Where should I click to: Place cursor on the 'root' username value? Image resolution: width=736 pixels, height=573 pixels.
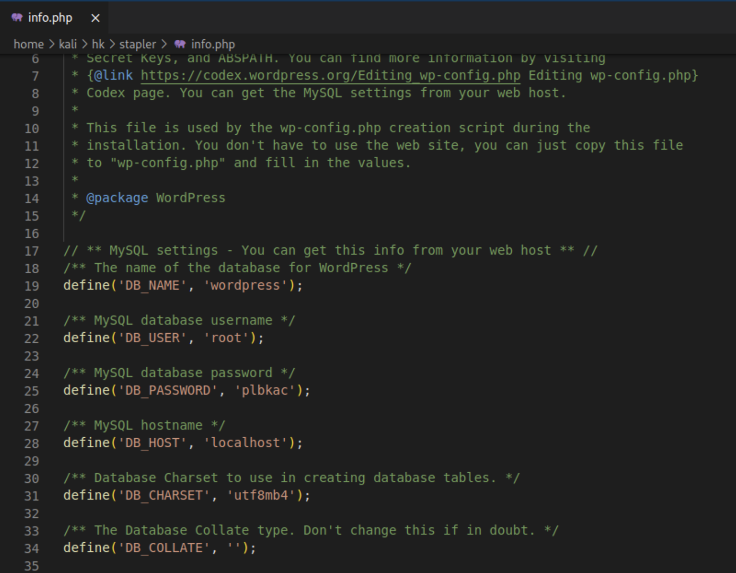point(226,338)
